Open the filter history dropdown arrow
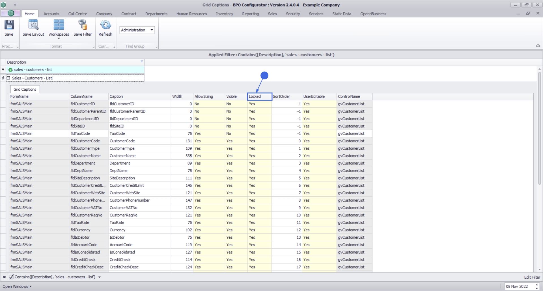 coord(100,277)
